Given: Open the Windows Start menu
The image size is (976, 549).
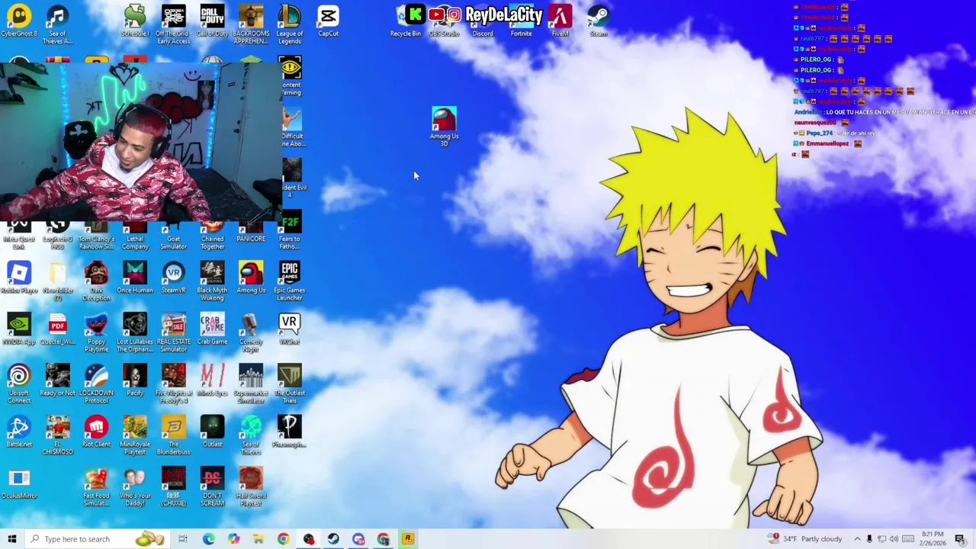Looking at the screenshot, I should tap(12, 539).
